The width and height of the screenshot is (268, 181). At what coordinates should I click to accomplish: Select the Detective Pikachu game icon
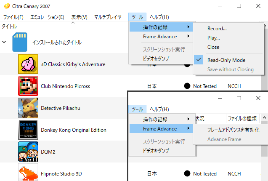[28, 108]
